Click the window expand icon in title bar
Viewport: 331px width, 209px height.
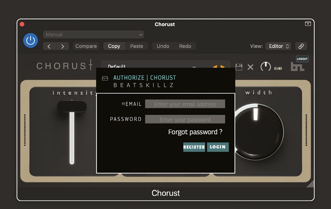pyautogui.click(x=308, y=24)
